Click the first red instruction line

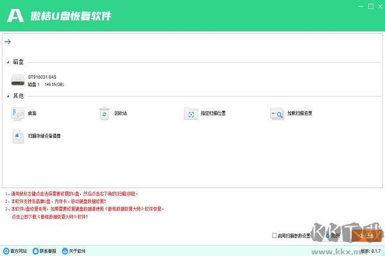(x=72, y=194)
